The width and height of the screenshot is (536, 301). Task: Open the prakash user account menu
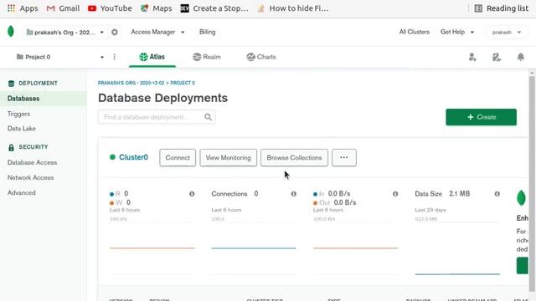506,32
